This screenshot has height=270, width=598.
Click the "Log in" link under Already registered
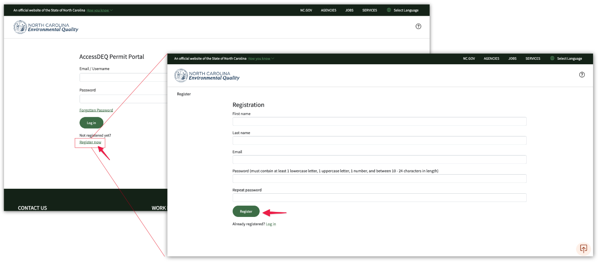click(x=271, y=224)
